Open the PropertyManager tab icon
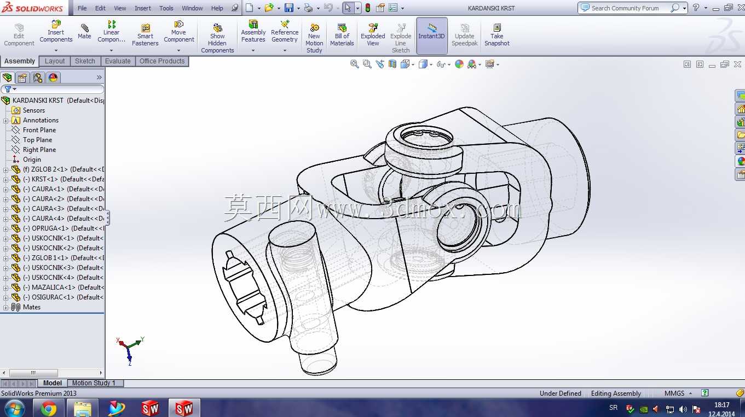Image resolution: width=745 pixels, height=417 pixels. [x=22, y=78]
